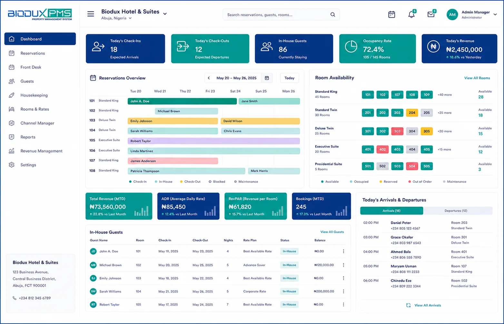Open row options for Sarah Williams

(343, 291)
